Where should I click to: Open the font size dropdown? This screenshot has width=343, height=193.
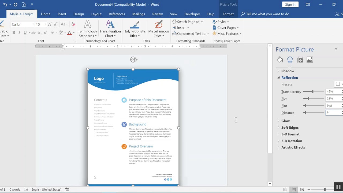click(x=45, y=24)
